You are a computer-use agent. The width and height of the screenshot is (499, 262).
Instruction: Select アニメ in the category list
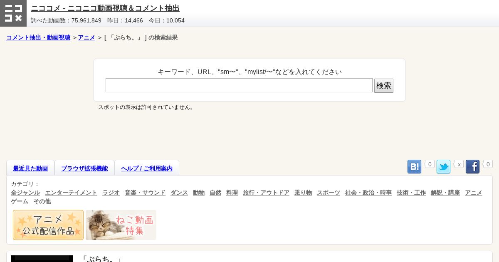click(474, 193)
